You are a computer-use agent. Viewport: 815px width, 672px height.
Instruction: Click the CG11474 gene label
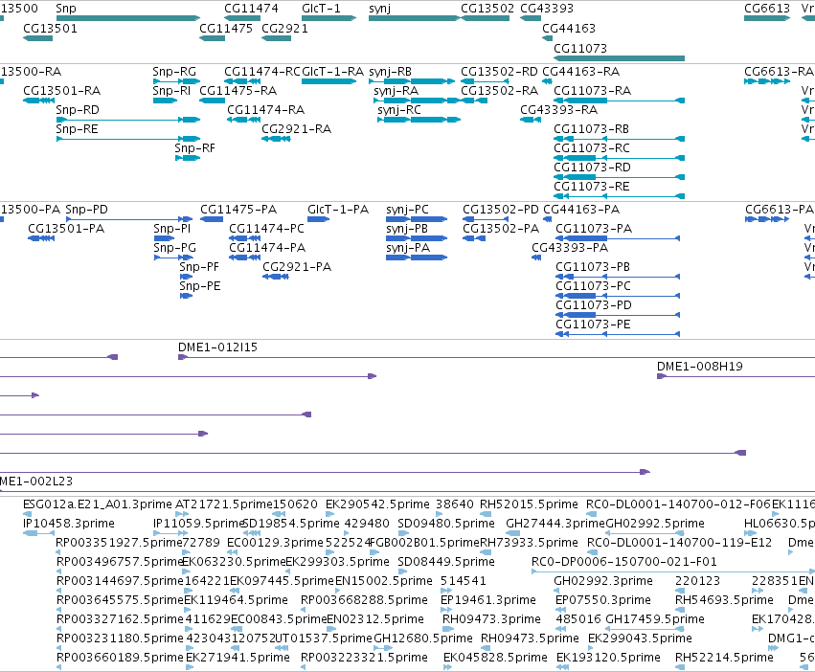coord(251,9)
